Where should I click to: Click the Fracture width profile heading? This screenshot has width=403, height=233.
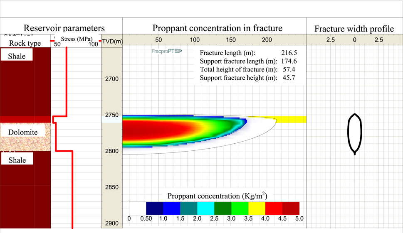[354, 29]
